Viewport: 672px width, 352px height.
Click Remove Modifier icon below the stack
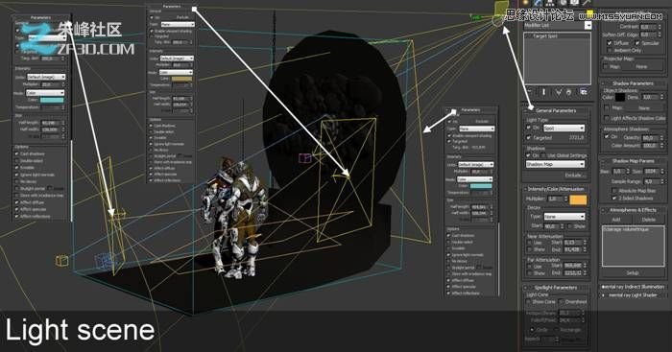pos(568,92)
